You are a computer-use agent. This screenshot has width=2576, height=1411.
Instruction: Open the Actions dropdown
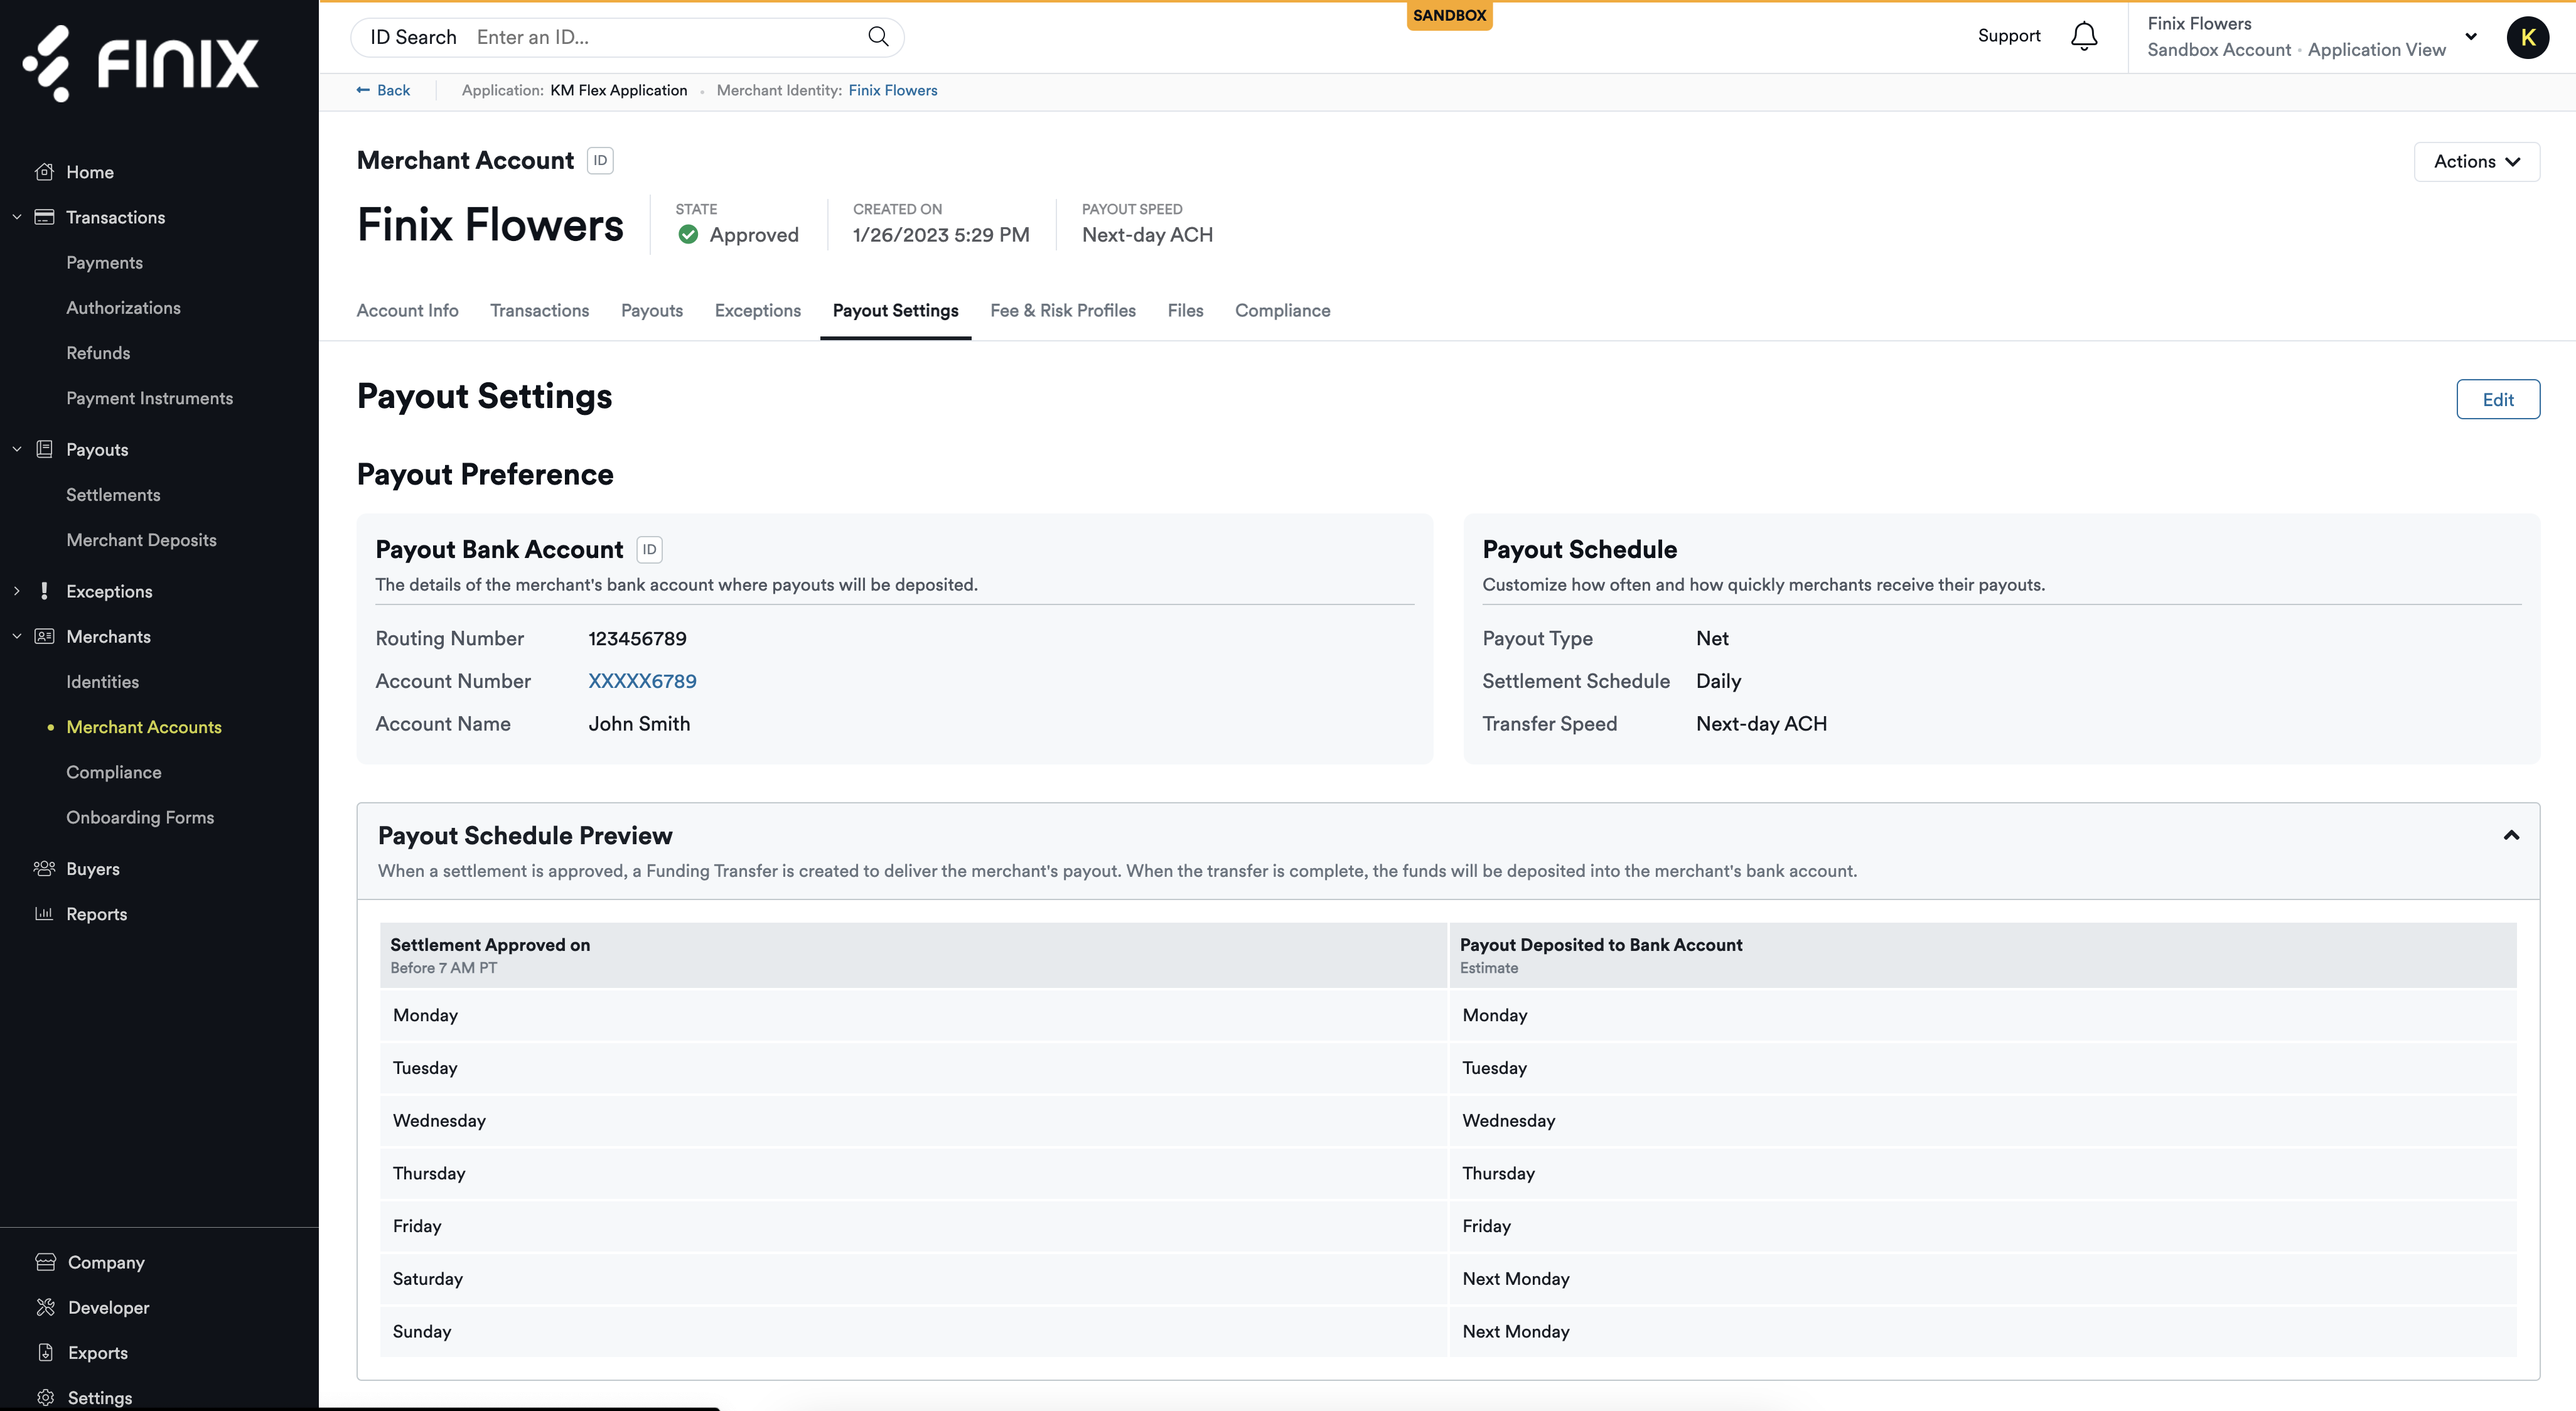coord(2476,161)
